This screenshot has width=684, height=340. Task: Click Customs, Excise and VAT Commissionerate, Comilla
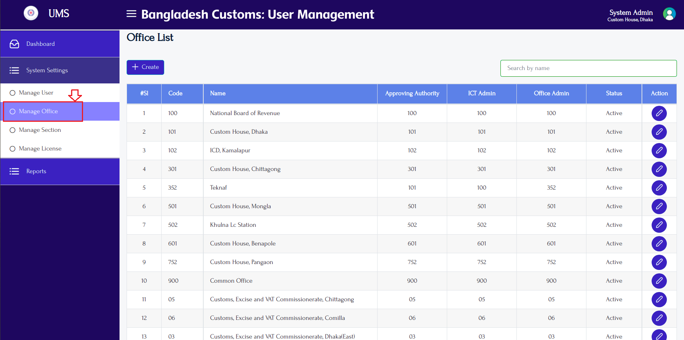(x=277, y=318)
